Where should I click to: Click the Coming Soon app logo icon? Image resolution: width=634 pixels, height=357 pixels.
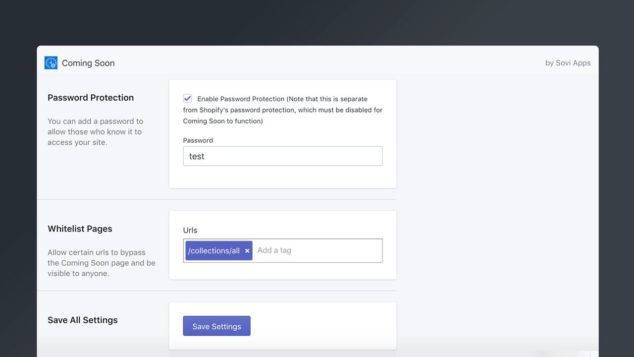tap(51, 63)
